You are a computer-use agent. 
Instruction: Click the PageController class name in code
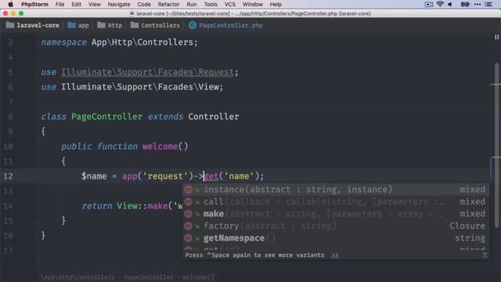106,117
